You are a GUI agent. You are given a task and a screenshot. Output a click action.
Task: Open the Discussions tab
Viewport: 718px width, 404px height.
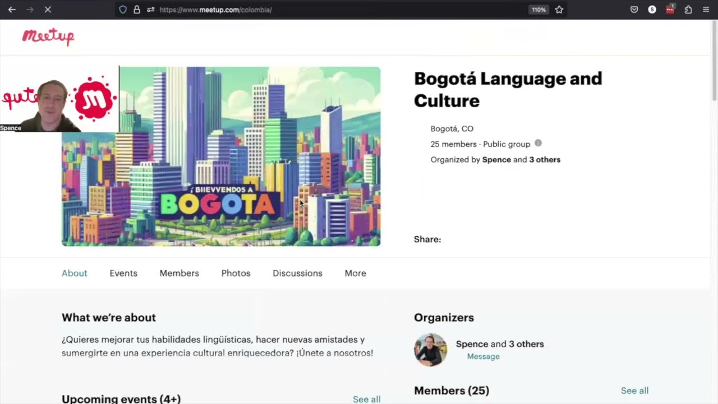(x=297, y=273)
